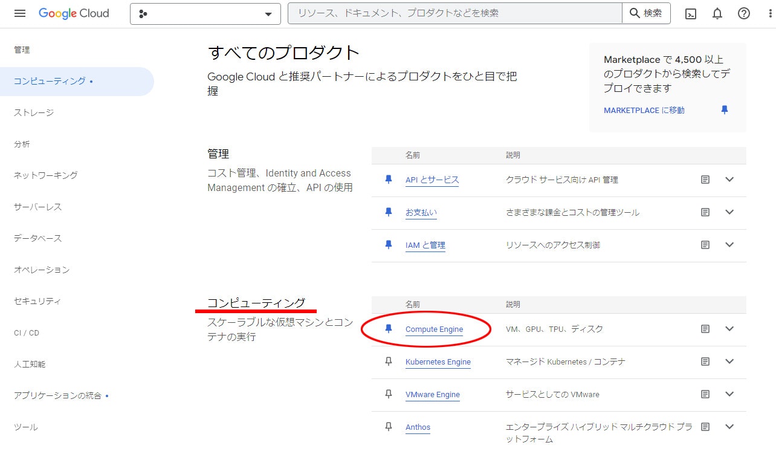Click the 検索 search button
The image size is (776, 454).
pos(646,13)
